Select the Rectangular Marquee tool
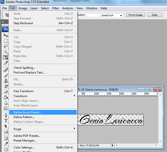 (x=6, y=41)
